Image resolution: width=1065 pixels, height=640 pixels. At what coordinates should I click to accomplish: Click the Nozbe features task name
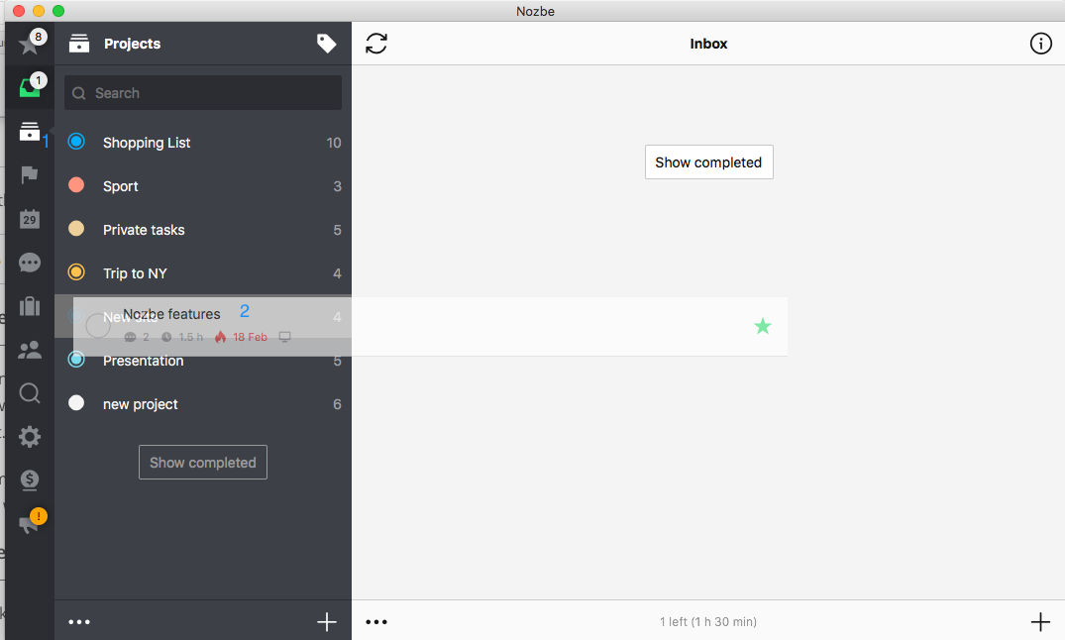[171, 314]
